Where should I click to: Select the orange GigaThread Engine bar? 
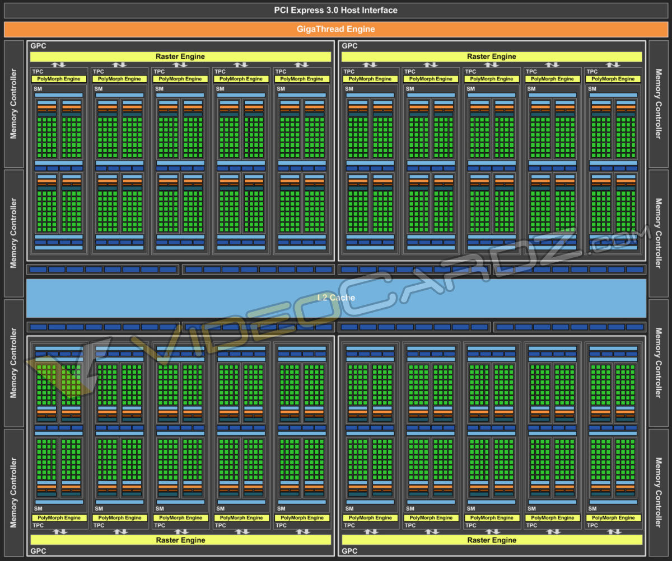point(336,29)
